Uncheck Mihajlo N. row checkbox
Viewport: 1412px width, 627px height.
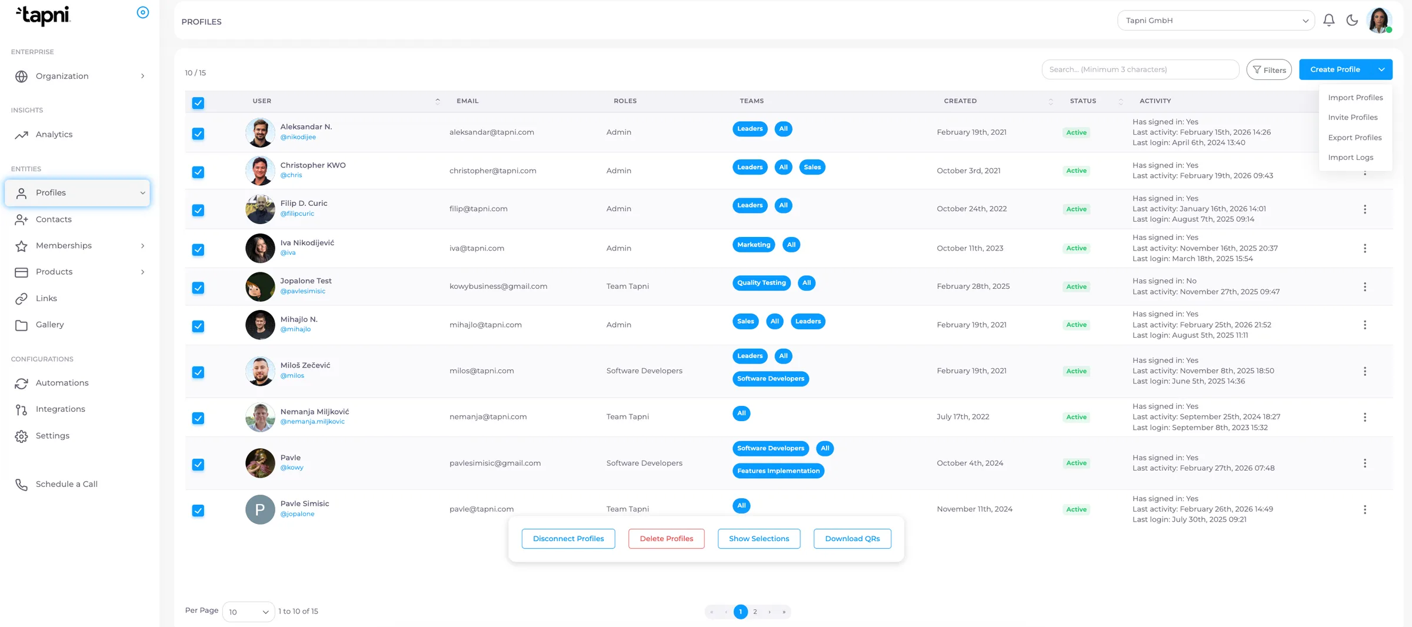pos(198,326)
